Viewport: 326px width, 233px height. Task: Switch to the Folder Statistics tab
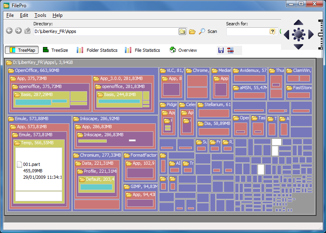click(x=97, y=50)
